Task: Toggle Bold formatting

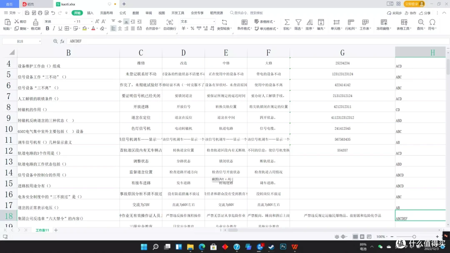Action: 47,28
